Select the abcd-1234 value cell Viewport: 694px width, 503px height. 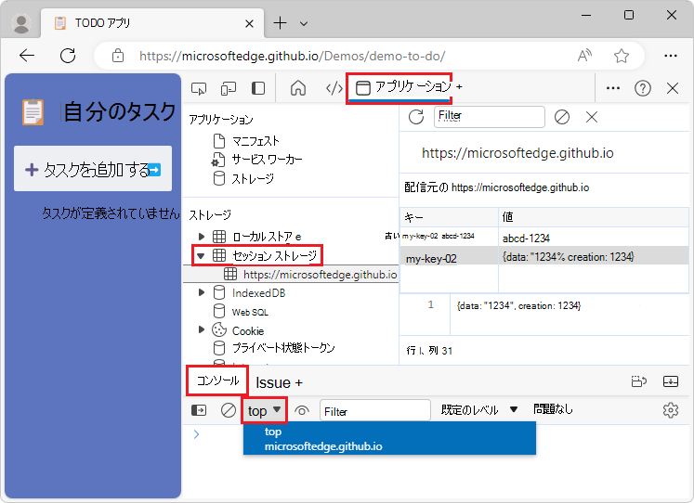pyautogui.click(x=593, y=238)
